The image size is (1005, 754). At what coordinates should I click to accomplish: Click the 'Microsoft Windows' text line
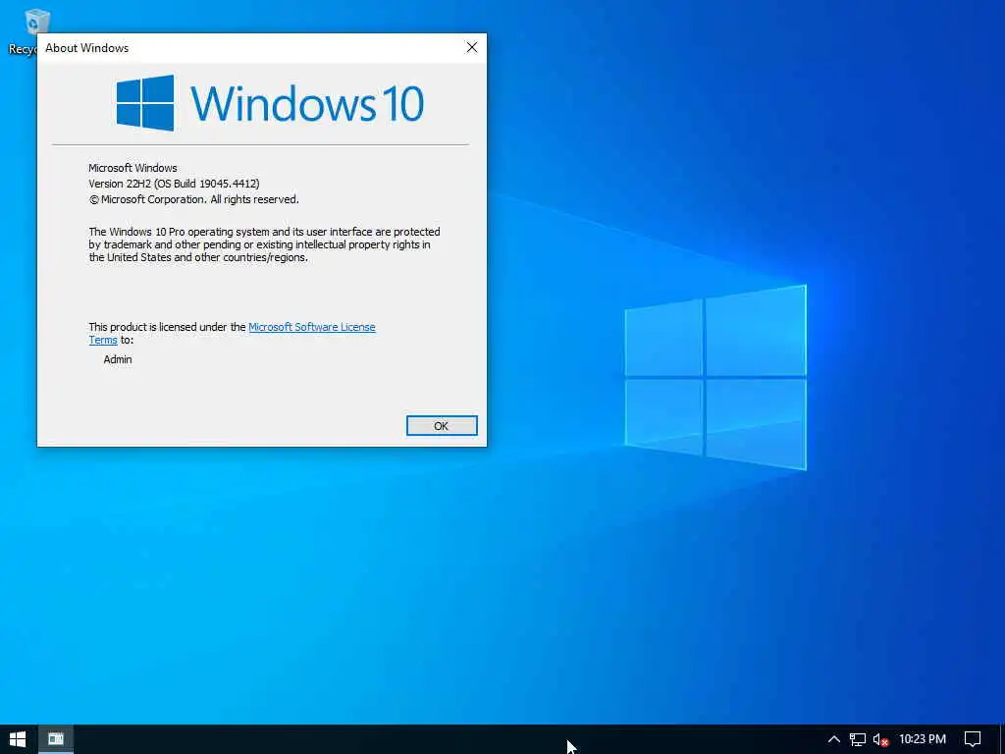coord(132,168)
